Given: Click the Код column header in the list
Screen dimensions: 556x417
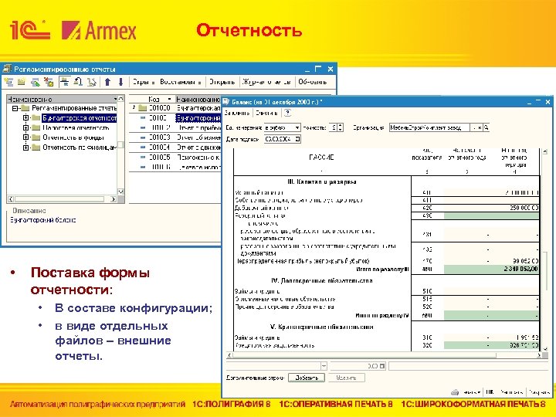Looking at the screenshot, I should (154, 99).
